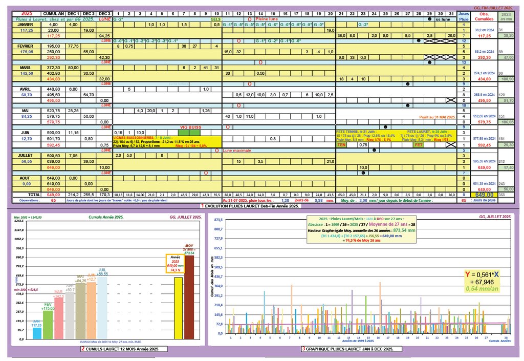Screen dimensions: 524x361
Task: Click the GRAPHIQUE PLUIES LAURET JAN à DEC title
Action: [351, 349]
